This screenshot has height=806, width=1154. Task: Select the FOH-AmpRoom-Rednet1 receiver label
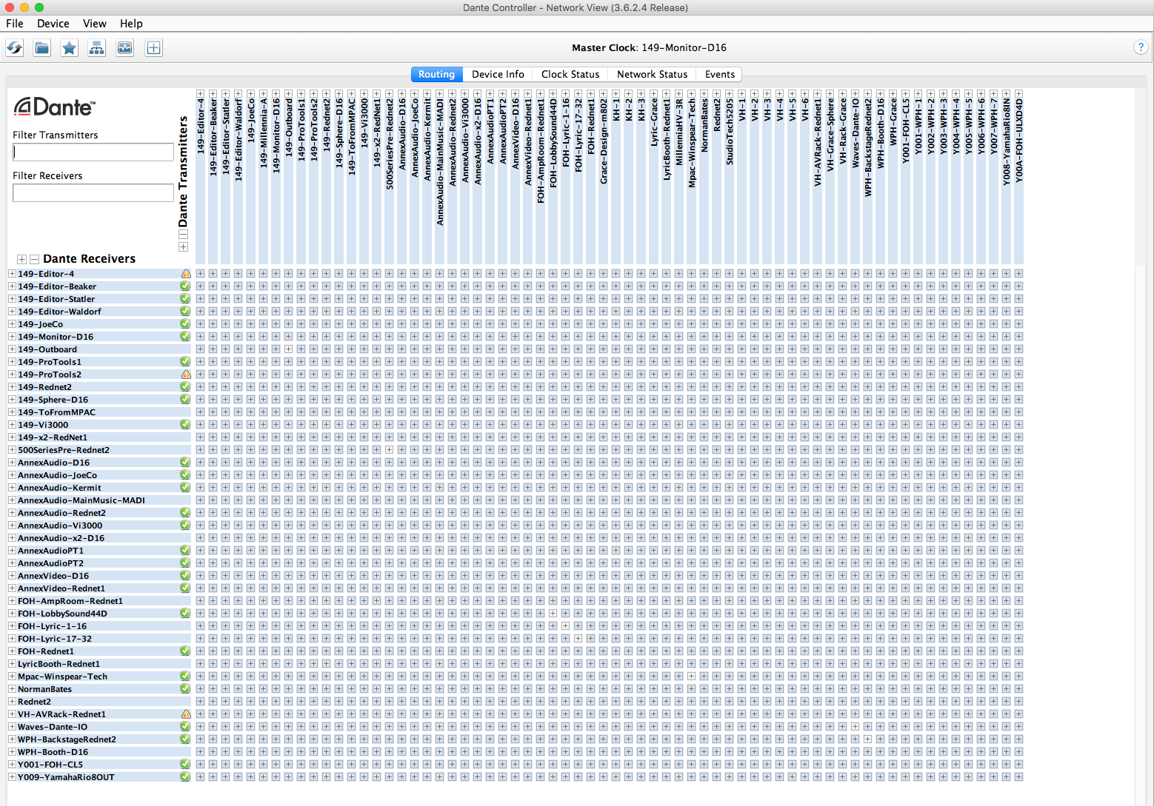[x=70, y=601]
